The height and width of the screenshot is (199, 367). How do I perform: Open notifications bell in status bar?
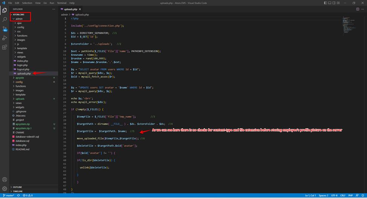point(362,196)
